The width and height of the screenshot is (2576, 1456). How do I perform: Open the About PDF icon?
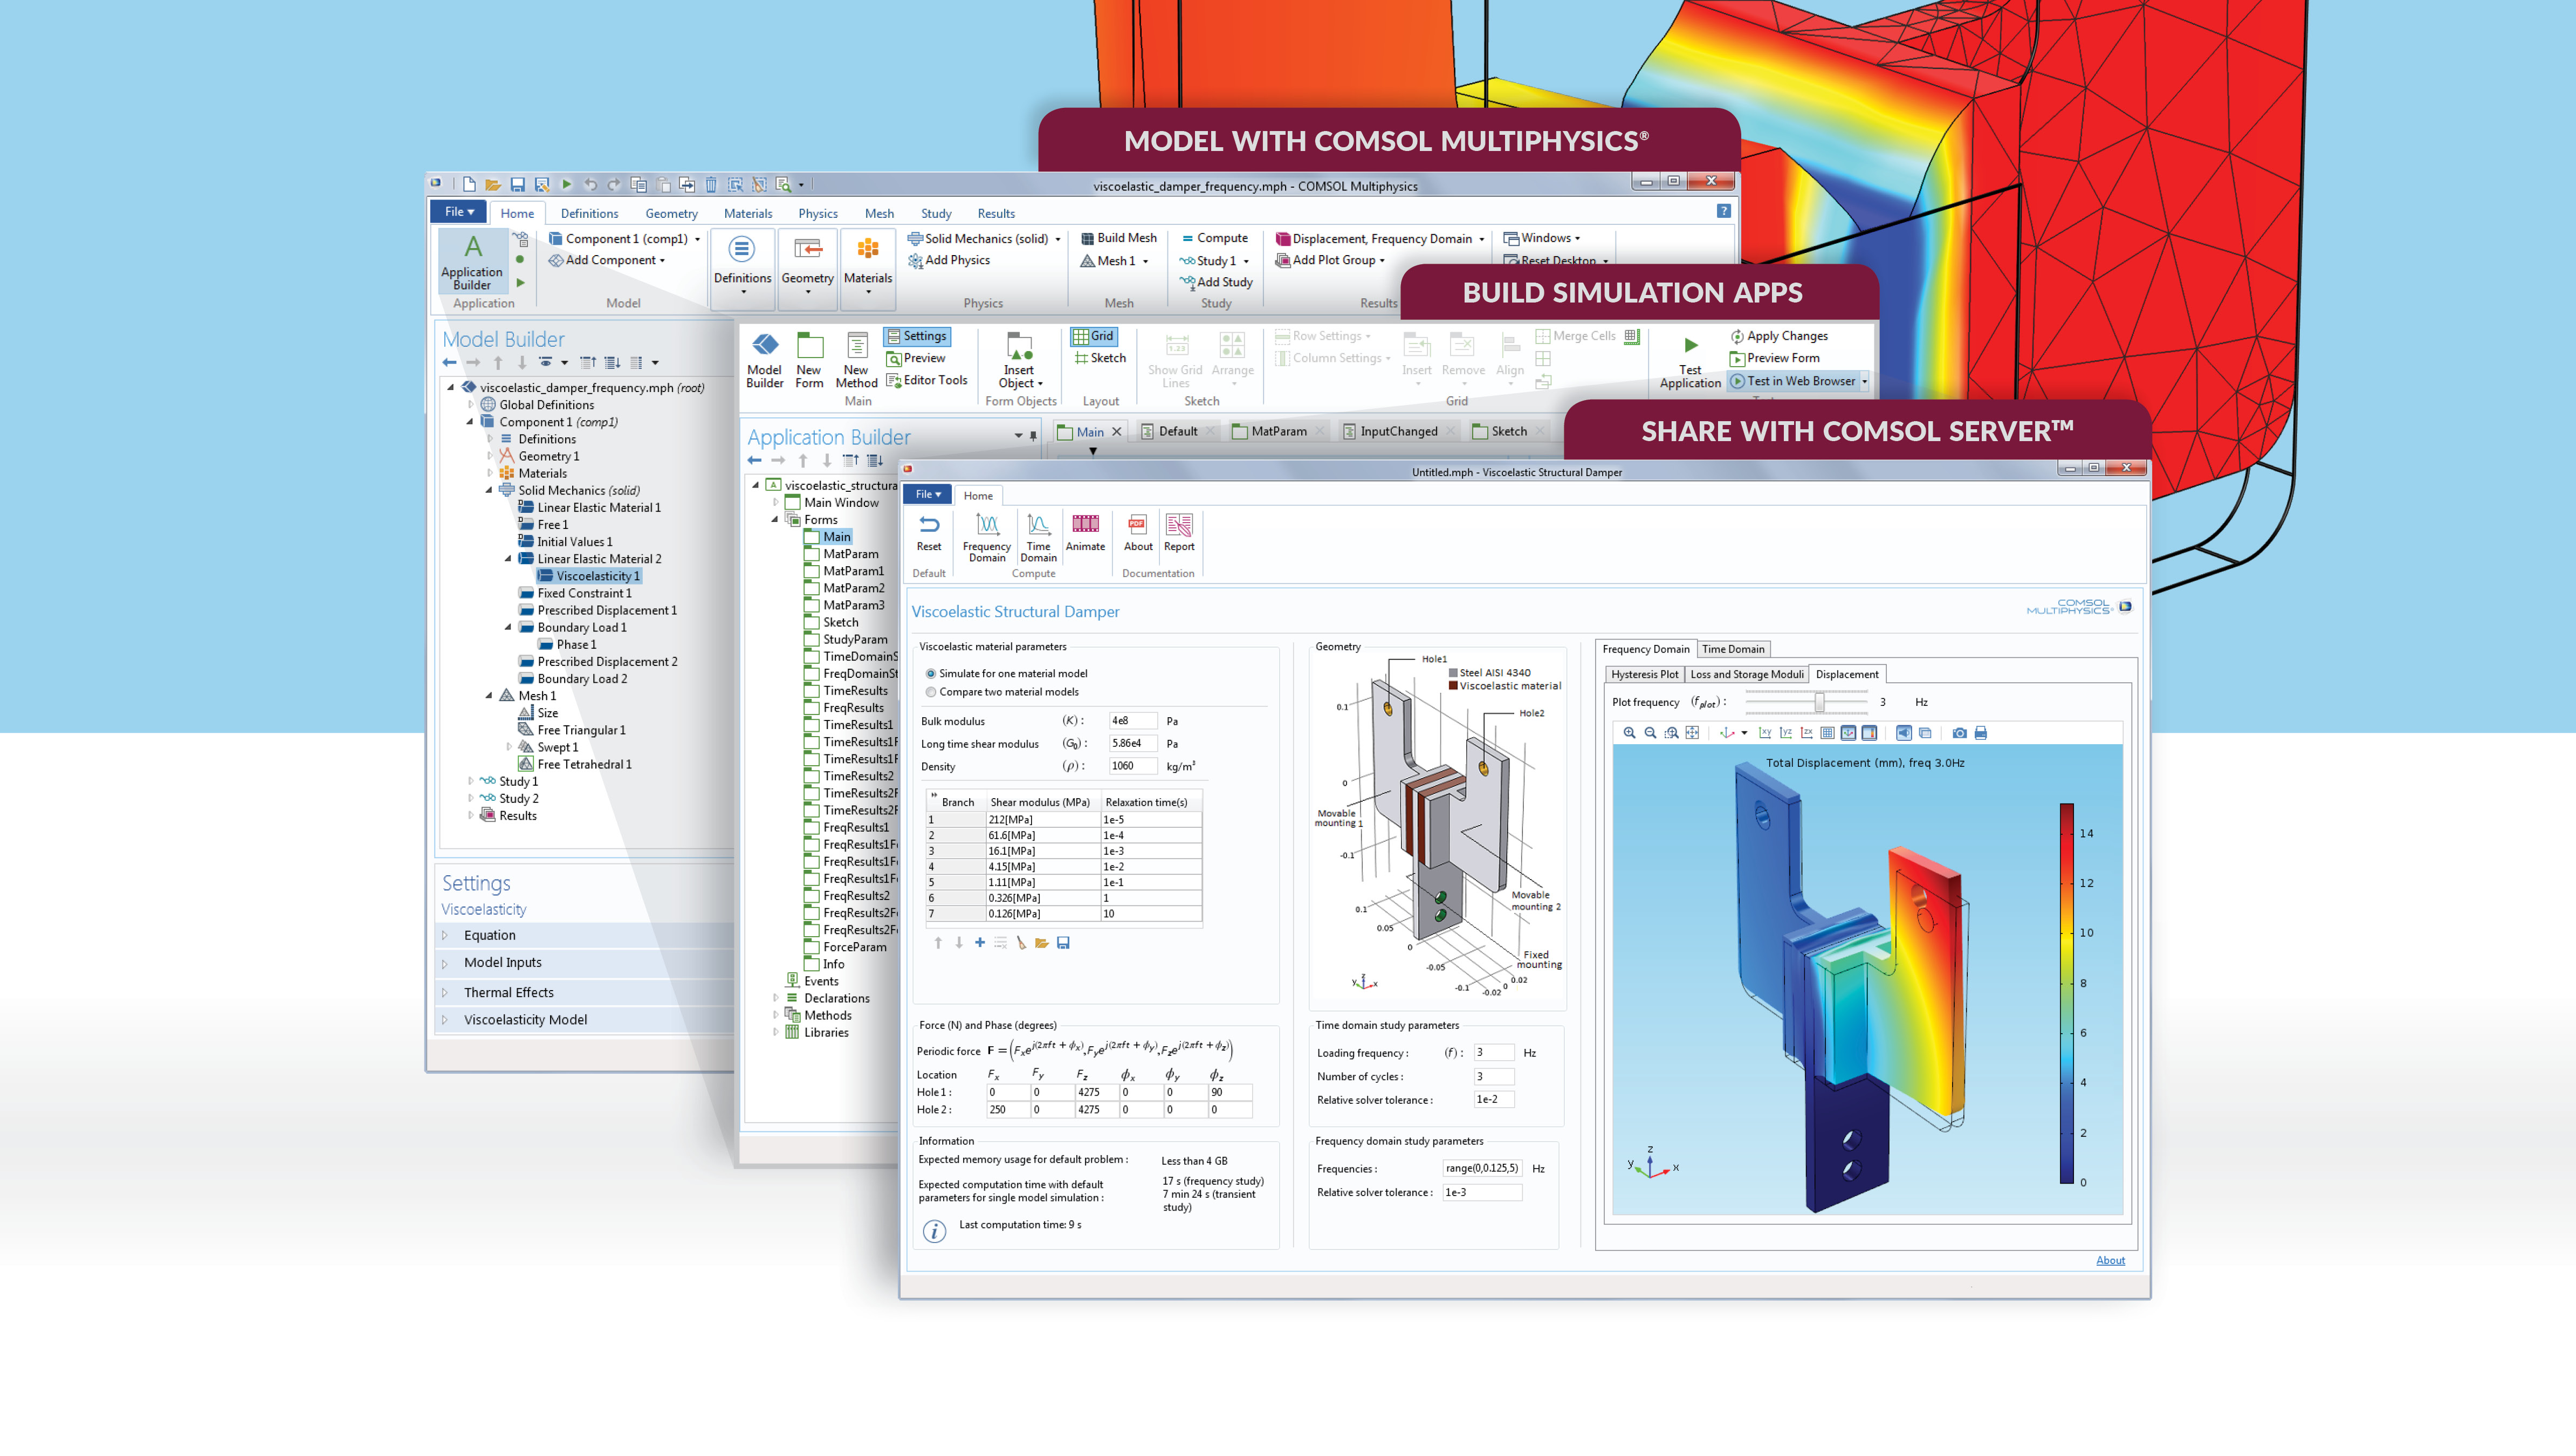point(1138,532)
